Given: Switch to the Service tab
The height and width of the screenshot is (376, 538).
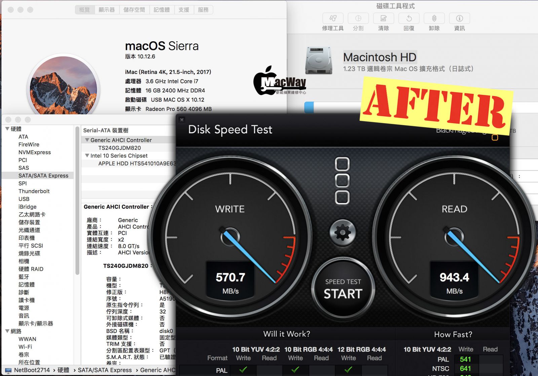Looking at the screenshot, I should tap(203, 10).
